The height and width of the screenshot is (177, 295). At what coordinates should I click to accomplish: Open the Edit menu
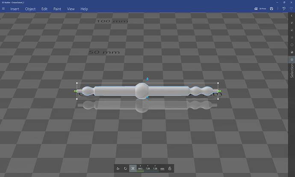44,9
